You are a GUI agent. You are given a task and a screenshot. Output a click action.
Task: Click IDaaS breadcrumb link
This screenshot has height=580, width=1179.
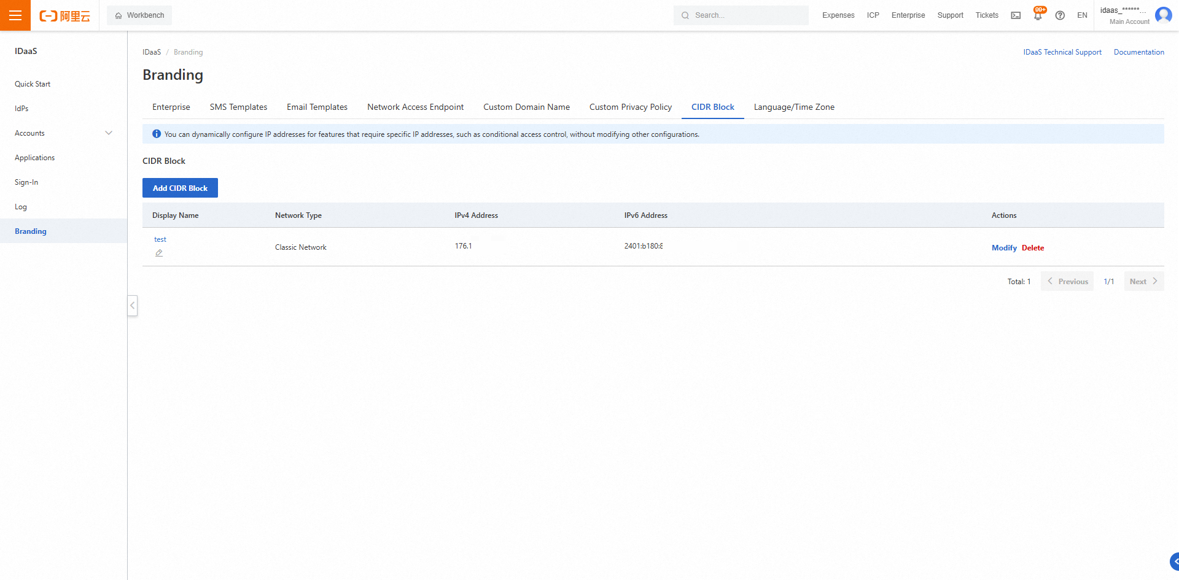(152, 52)
